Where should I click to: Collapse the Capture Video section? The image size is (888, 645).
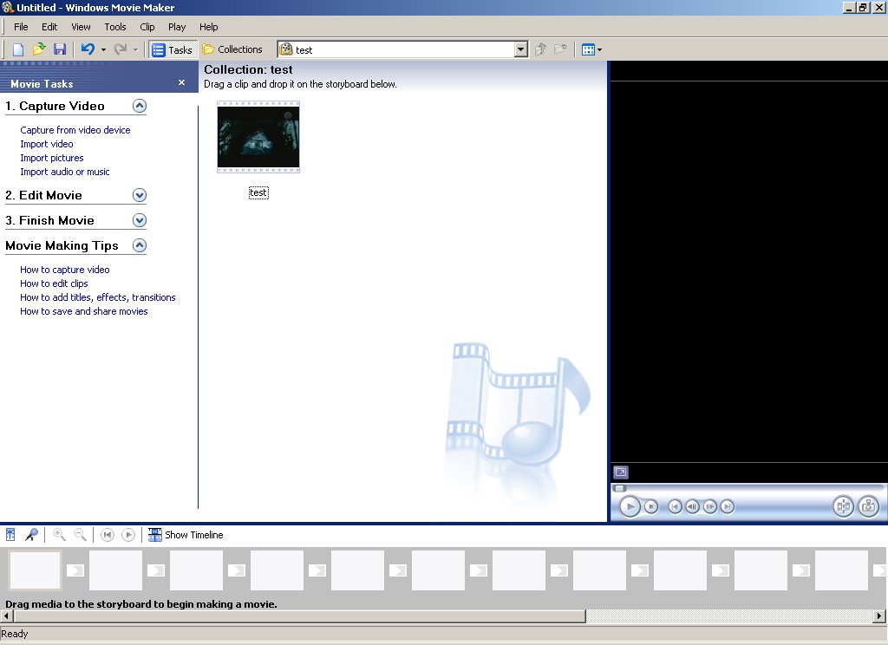[140, 106]
